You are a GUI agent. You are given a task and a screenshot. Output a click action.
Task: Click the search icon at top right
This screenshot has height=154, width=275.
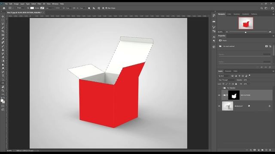coord(262,8)
